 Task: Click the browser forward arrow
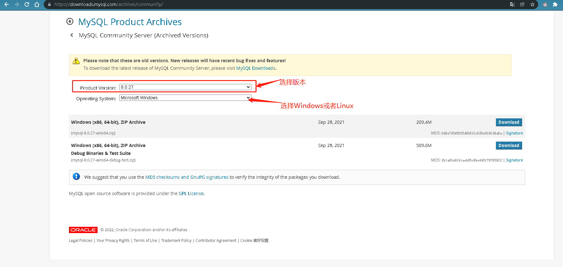(17, 4)
